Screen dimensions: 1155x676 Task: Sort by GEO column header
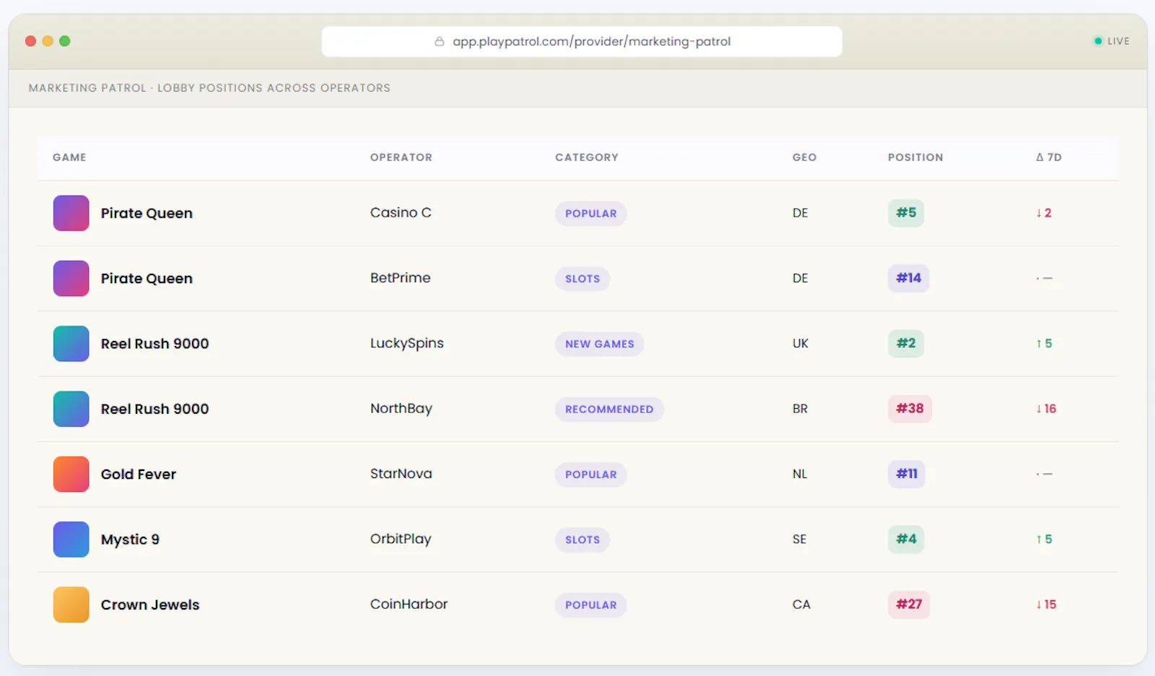(804, 157)
